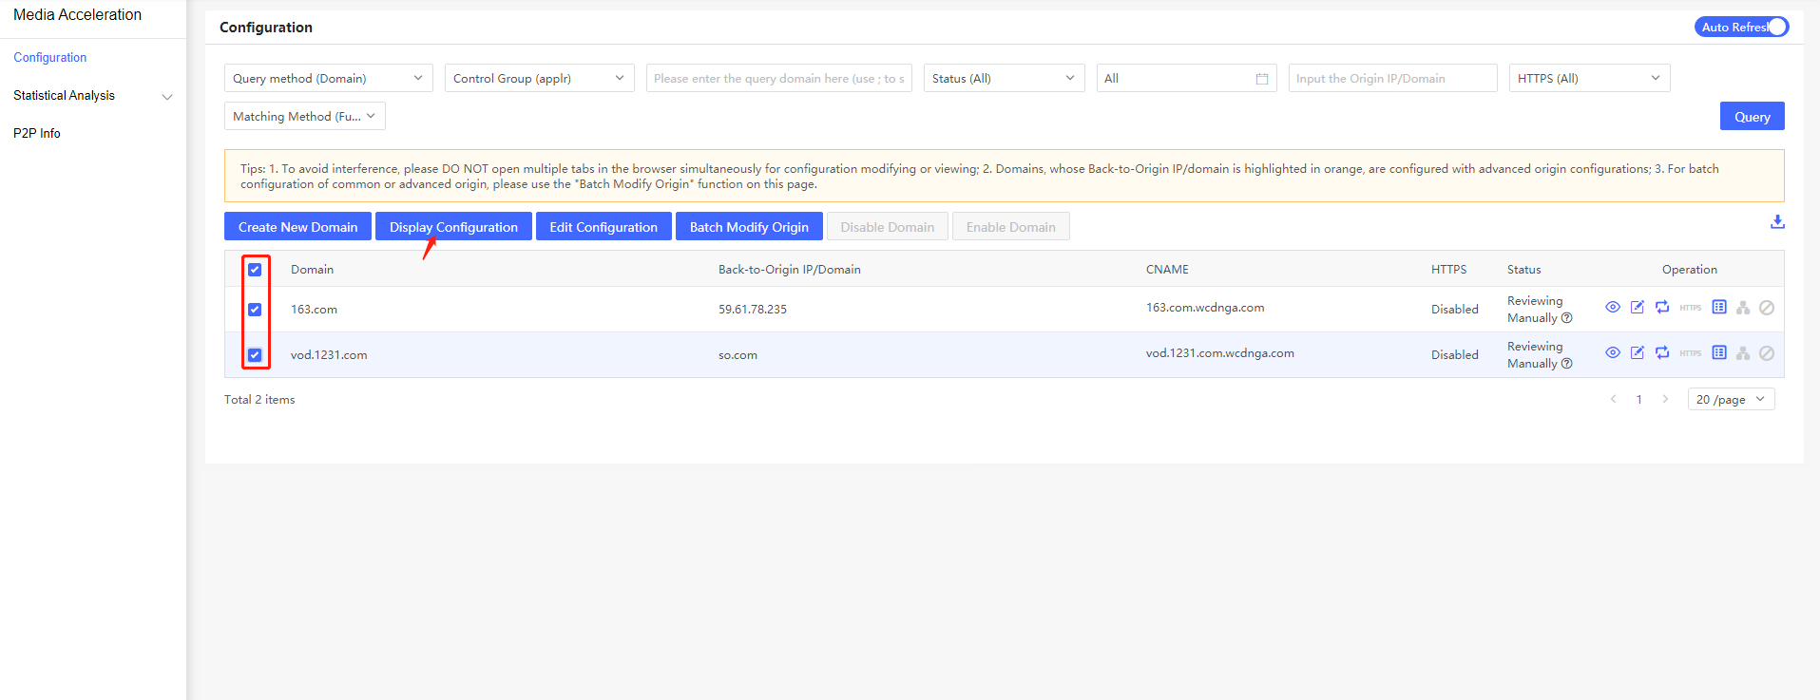
Task: Turn off the Auto Refresh switch
Action: point(1741,27)
